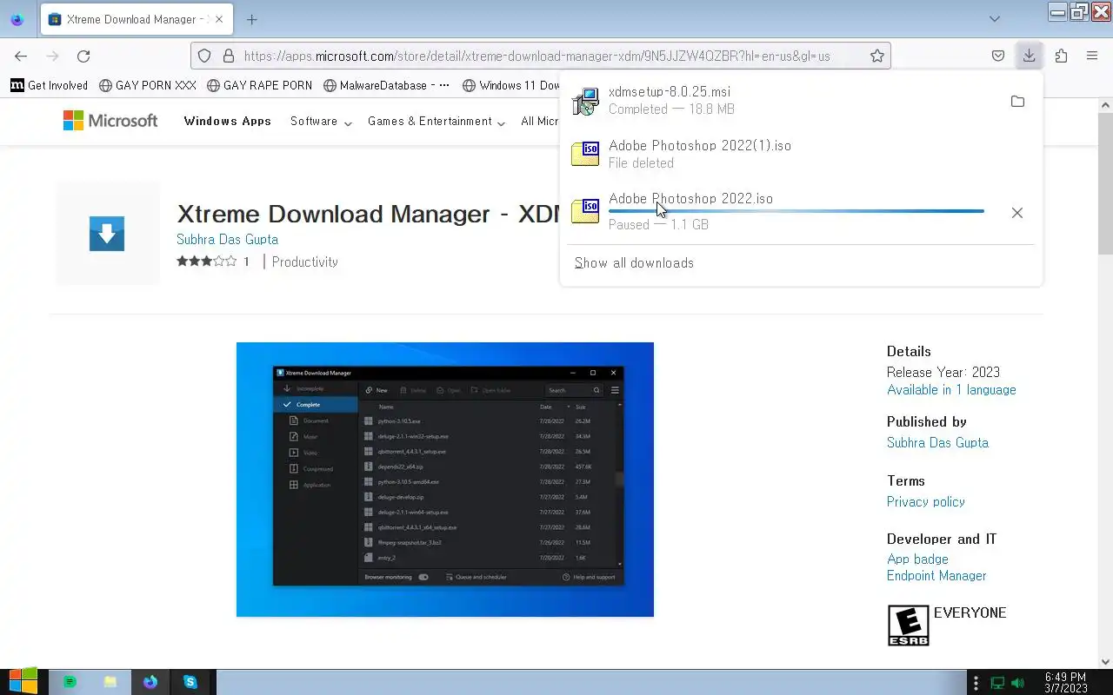This screenshot has height=695, width=1113.
Task: Click the App badge link
Action: tap(917, 559)
